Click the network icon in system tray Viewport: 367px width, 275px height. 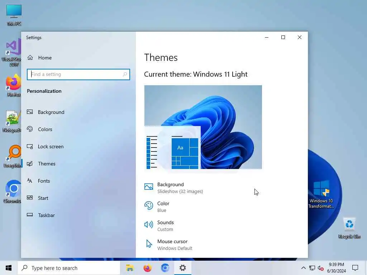[x=312, y=268]
